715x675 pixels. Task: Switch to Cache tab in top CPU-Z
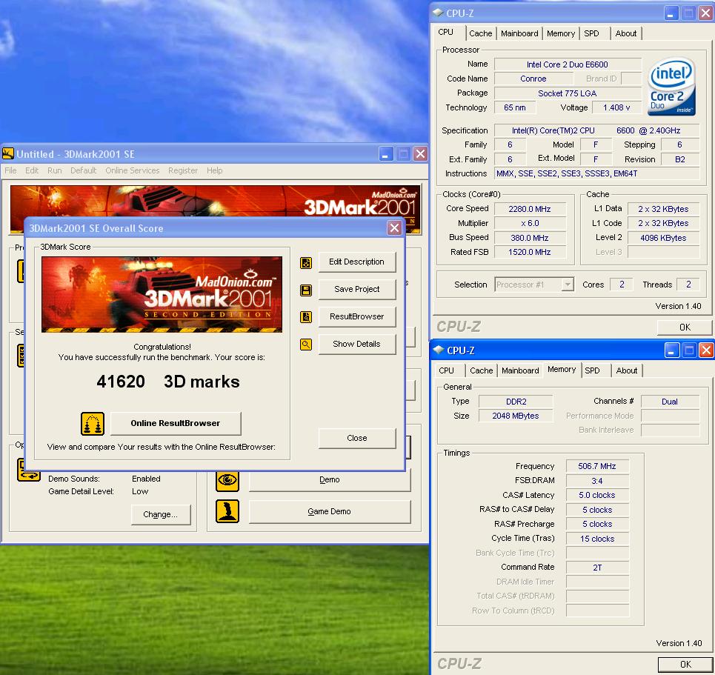tap(481, 33)
